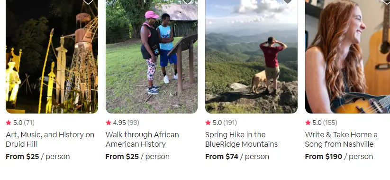Open photo of woman playing mandolin

pos(347,57)
